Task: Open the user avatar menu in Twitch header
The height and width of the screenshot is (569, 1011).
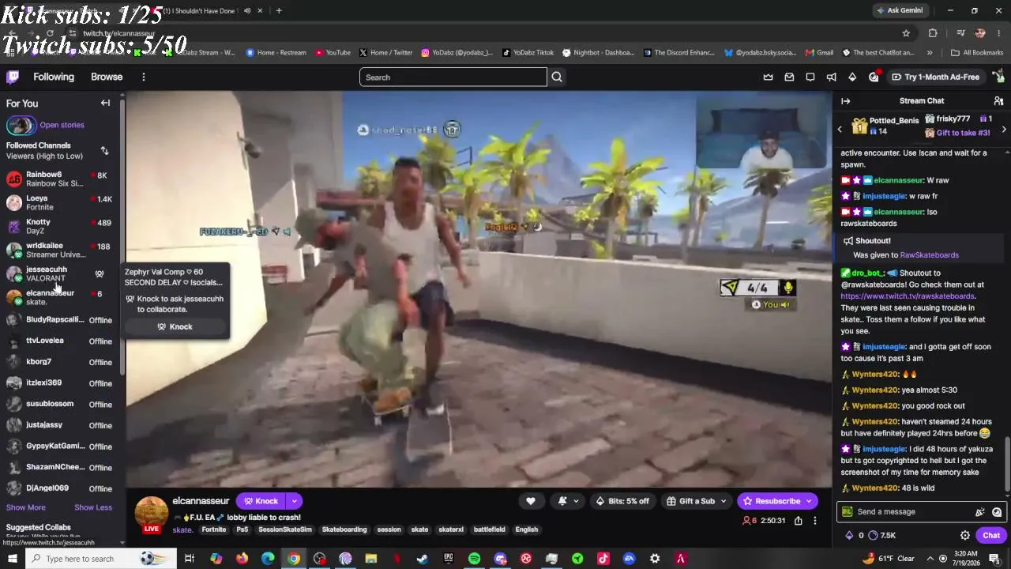Action: [998, 77]
